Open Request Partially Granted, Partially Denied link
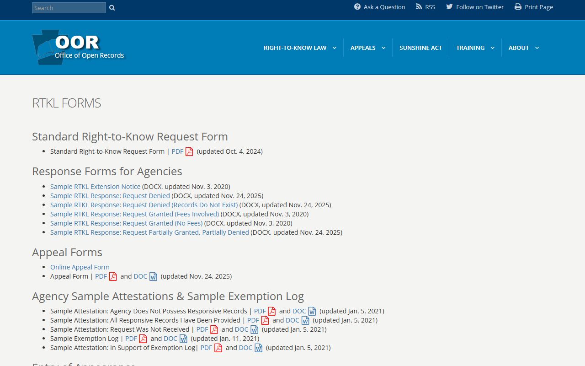The width and height of the screenshot is (585, 366). 149,232
